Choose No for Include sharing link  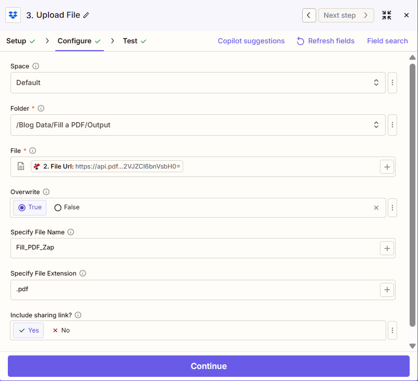click(61, 330)
